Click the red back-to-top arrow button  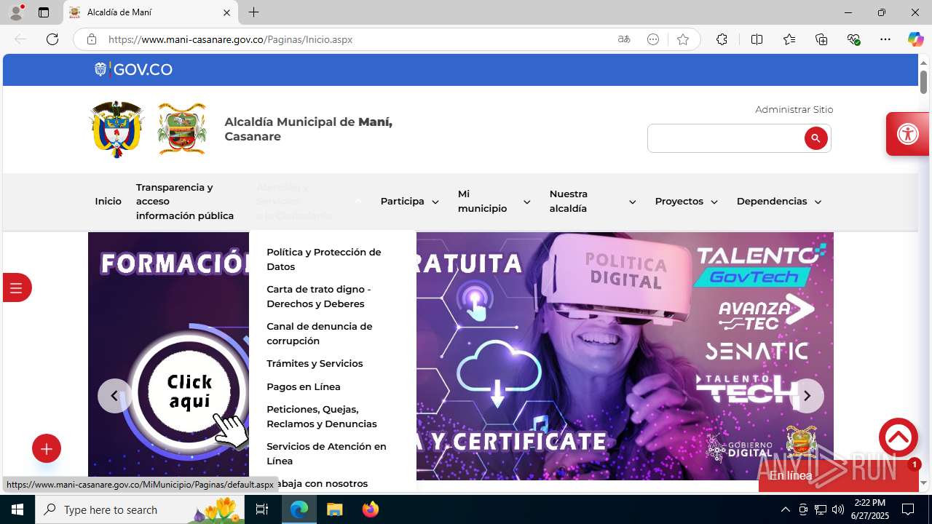[898, 437]
